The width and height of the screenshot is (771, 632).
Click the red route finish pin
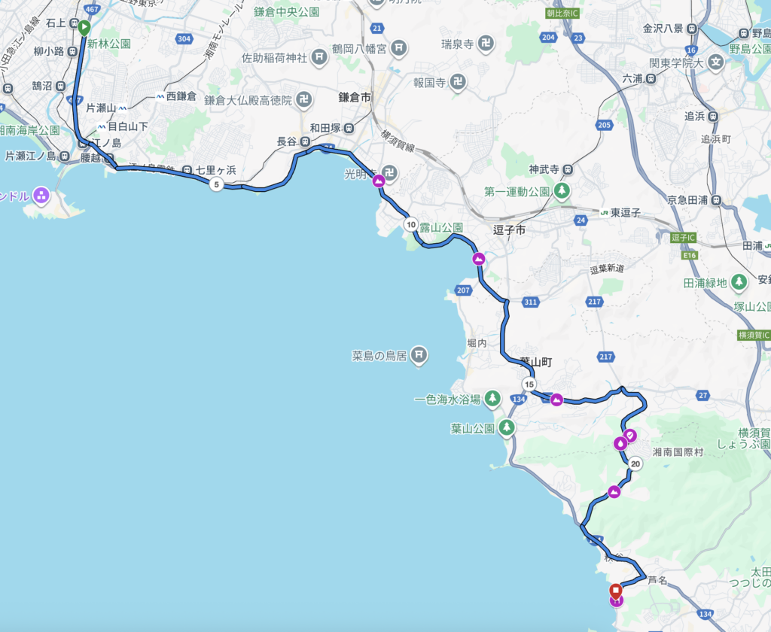coord(616,591)
